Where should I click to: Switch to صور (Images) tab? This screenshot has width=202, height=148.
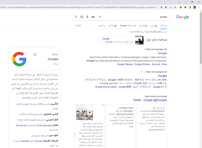click(x=154, y=26)
